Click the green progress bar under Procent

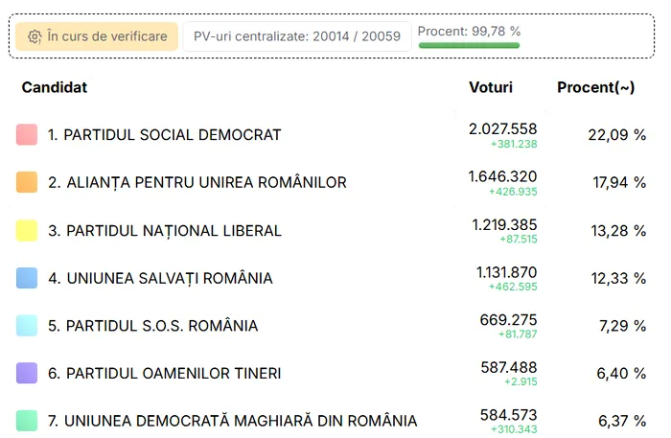tap(469, 45)
